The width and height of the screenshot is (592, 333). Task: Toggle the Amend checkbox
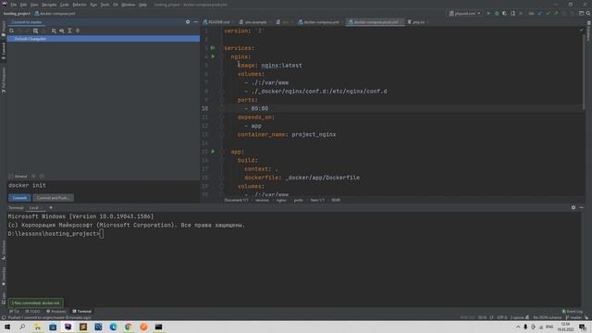point(10,177)
